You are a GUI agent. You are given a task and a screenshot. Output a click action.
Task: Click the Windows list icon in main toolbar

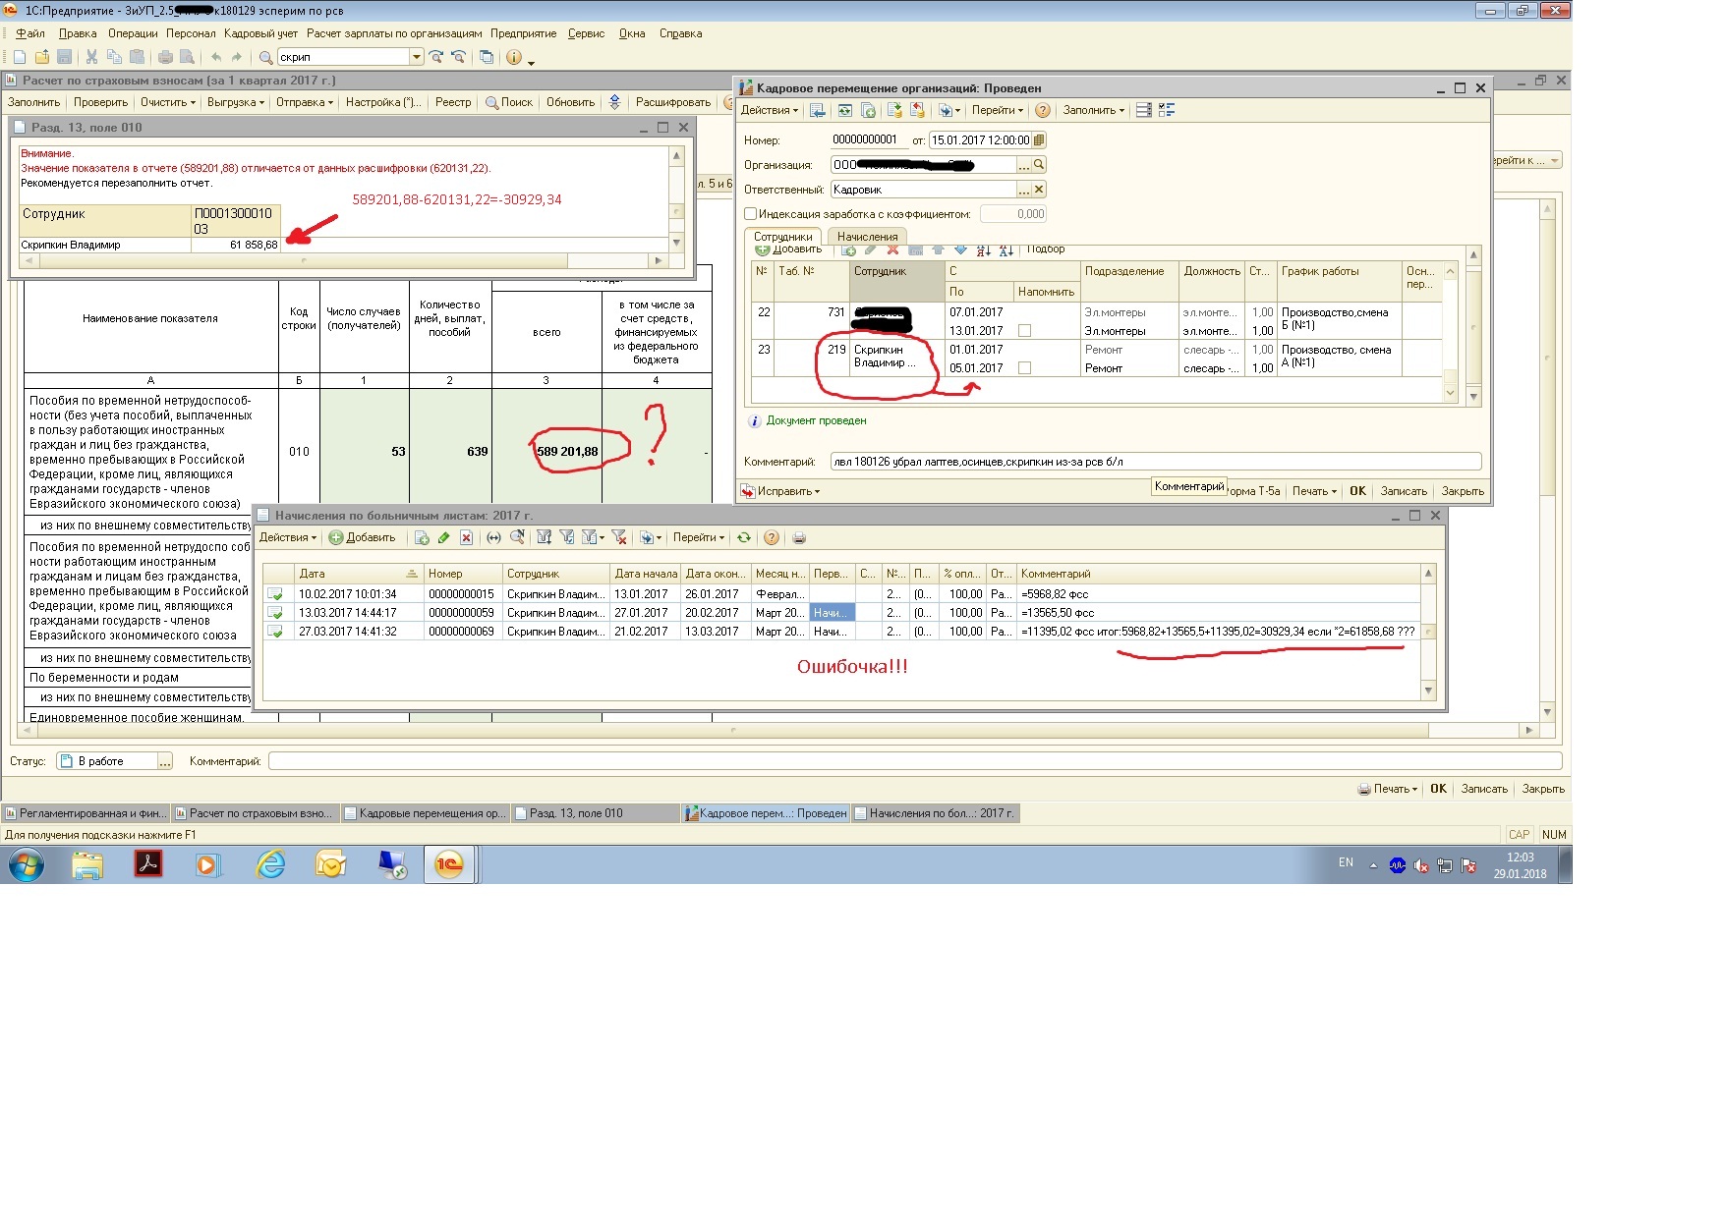[487, 57]
